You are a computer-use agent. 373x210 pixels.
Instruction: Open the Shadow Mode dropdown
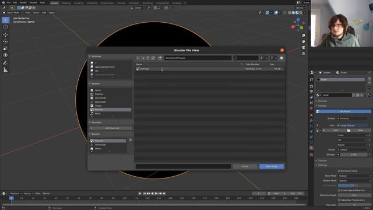coord(354,181)
